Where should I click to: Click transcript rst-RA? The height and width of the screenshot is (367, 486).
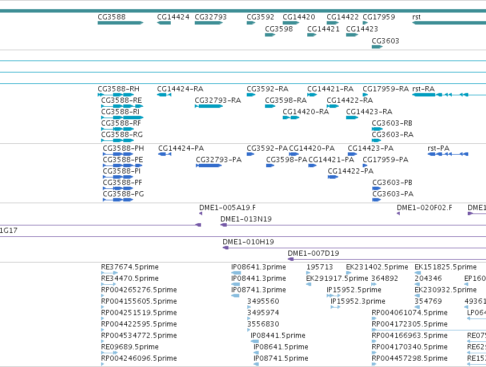423,89
